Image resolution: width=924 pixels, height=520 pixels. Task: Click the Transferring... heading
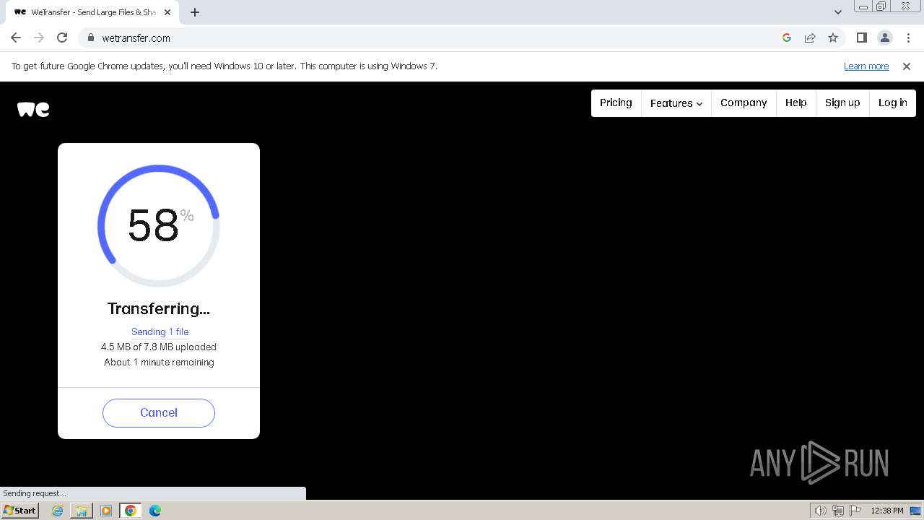(x=159, y=308)
